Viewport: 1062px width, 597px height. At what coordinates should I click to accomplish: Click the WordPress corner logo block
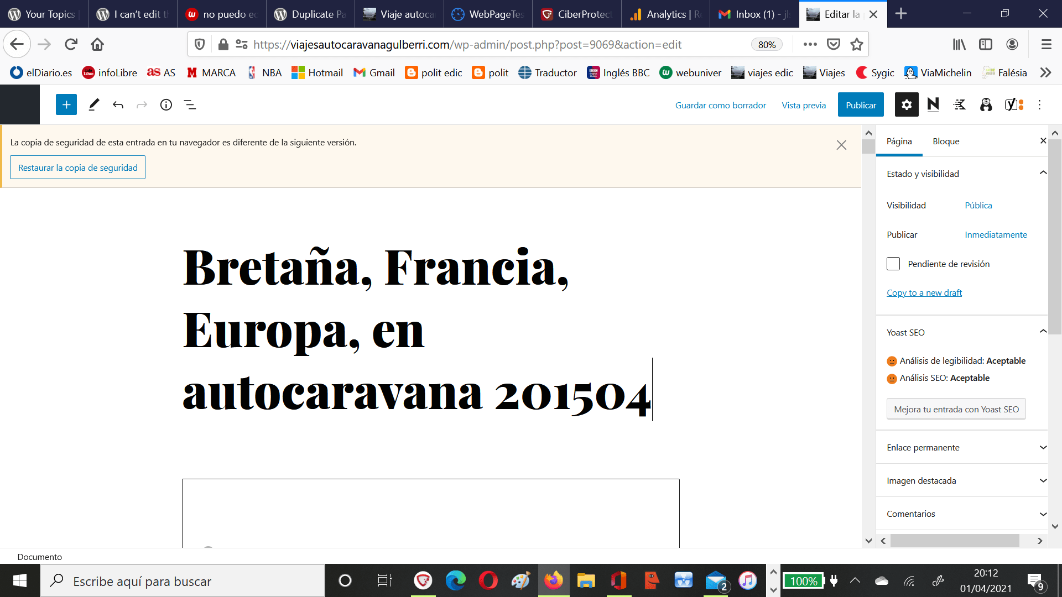20,104
